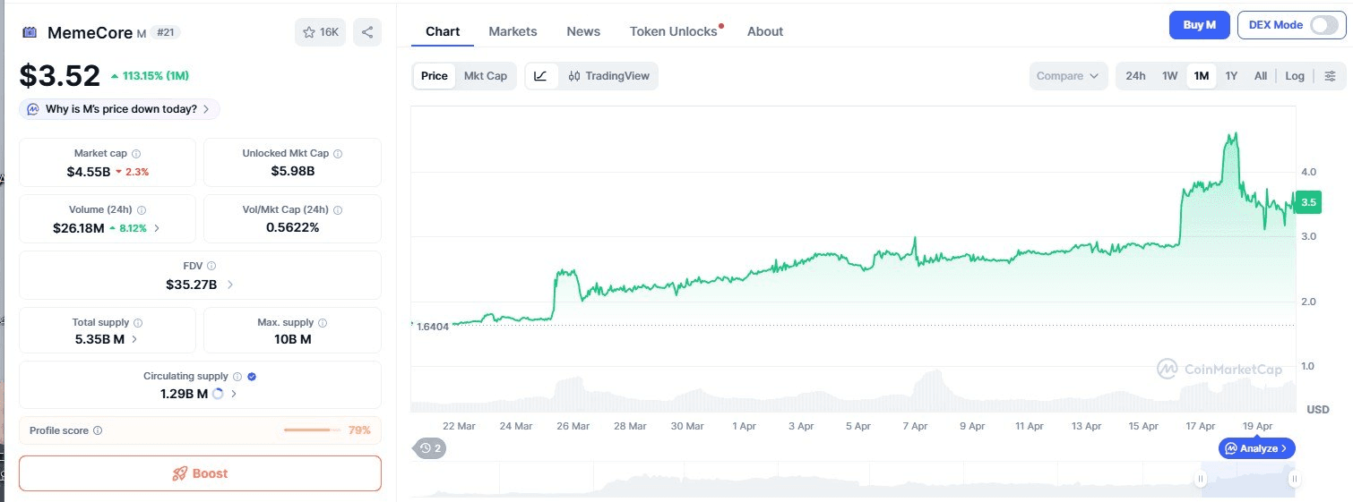Open the Compare dropdown
Image resolution: width=1353 pixels, height=502 pixels.
click(1067, 76)
